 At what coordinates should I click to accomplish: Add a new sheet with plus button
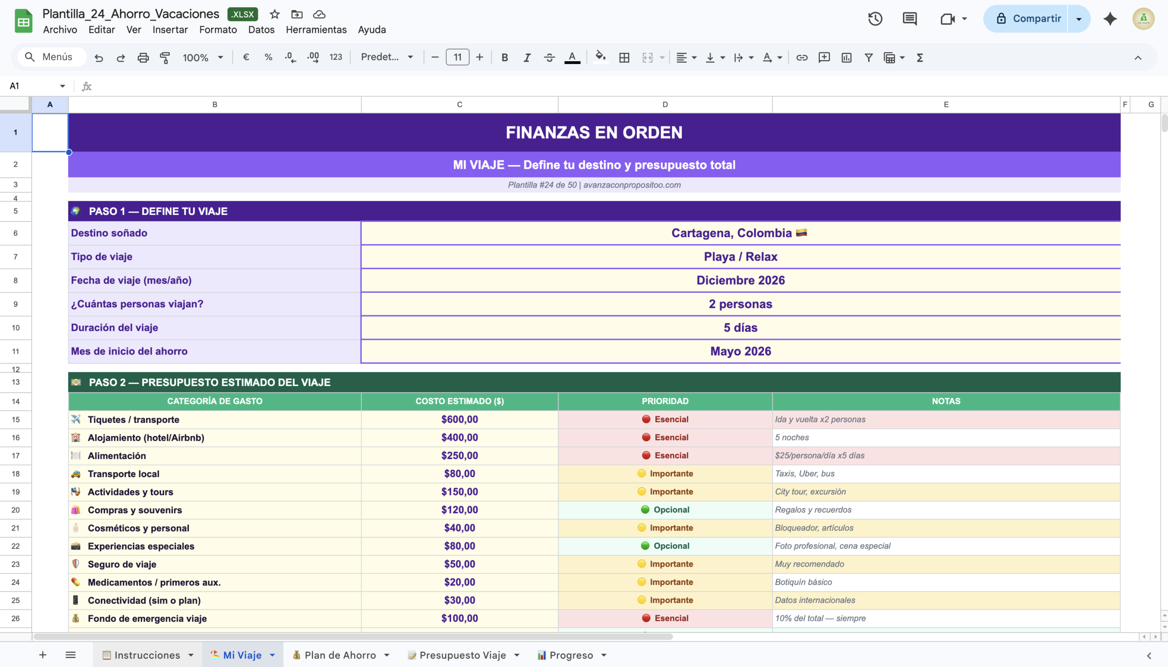coord(42,655)
